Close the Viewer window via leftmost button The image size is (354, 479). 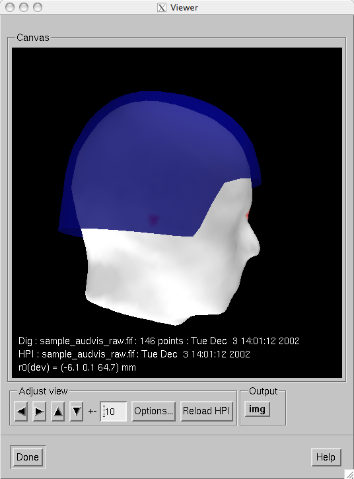tap(10, 7)
